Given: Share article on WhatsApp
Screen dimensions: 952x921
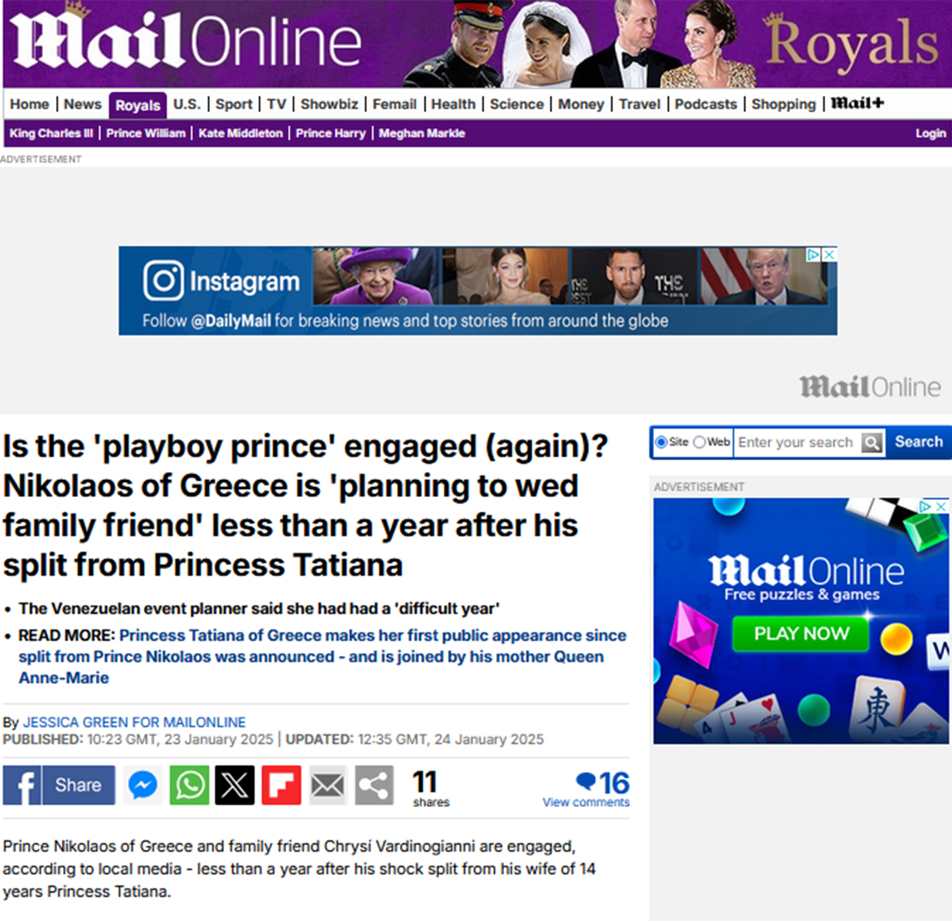Looking at the screenshot, I should [x=190, y=785].
